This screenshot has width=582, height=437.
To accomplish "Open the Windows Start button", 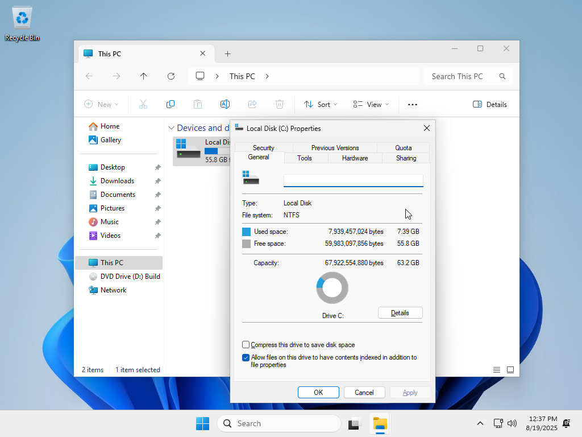I will click(202, 423).
